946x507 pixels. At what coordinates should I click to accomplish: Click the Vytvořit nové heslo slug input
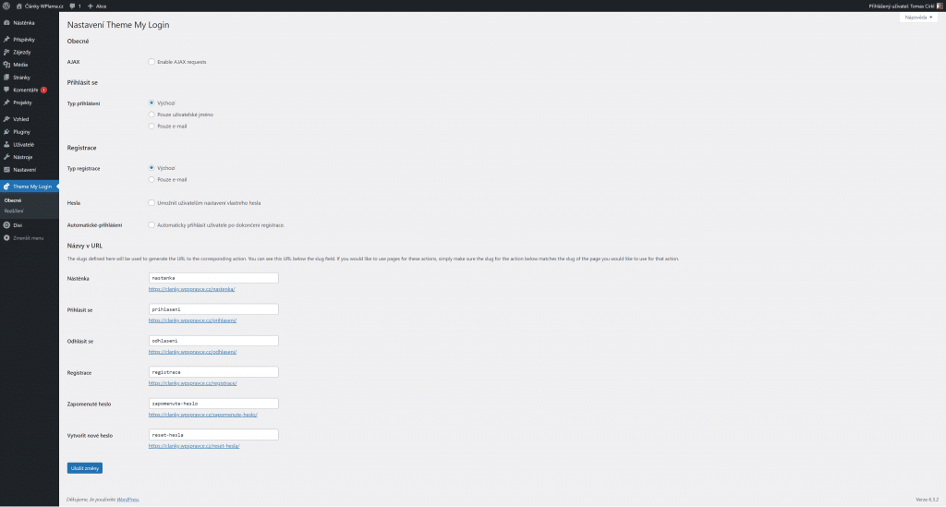pos(213,435)
